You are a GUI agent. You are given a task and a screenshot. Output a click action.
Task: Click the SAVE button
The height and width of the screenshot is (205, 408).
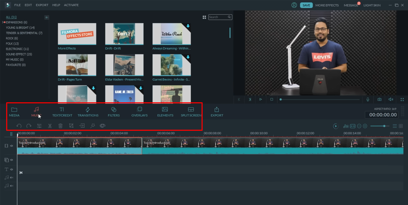(306, 5)
